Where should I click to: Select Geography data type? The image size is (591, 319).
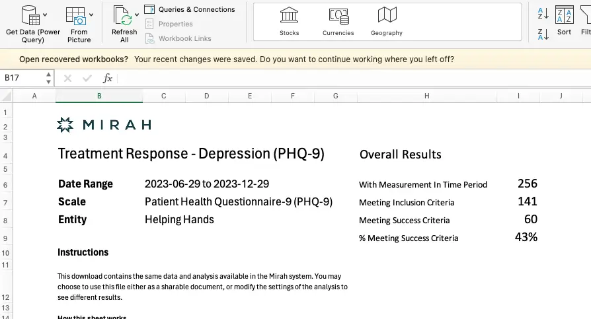(x=387, y=22)
